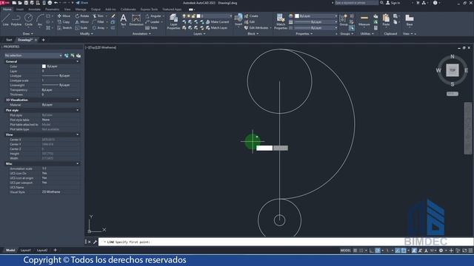Viewport: 474px width, 266px height.
Task: Click Edit Attributes button
Action: coord(256,28)
